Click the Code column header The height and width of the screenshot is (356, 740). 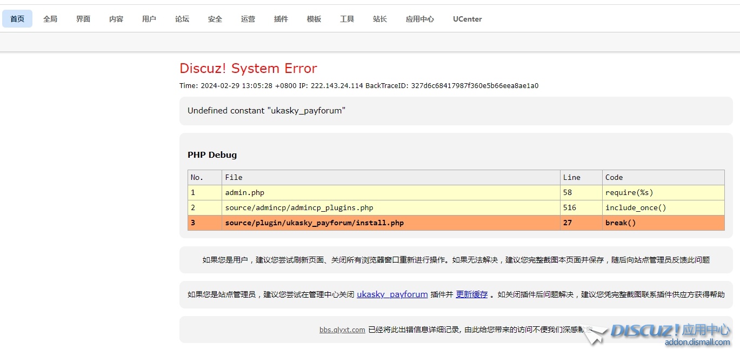click(x=663, y=177)
